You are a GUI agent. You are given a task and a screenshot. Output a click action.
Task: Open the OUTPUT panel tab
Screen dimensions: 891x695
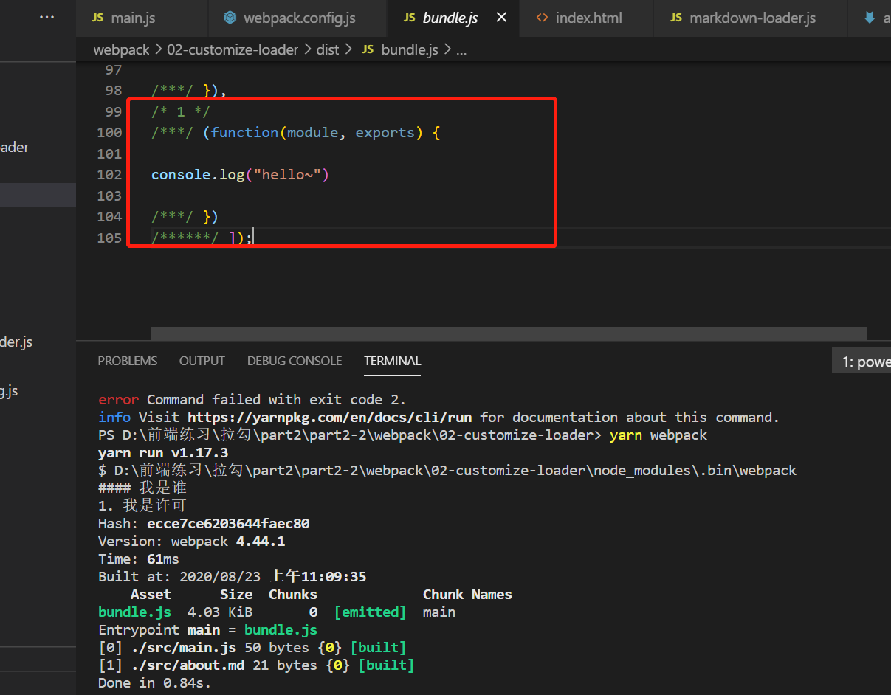202,361
